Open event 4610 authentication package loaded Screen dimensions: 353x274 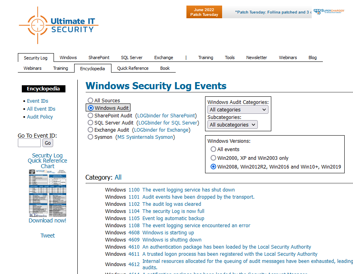[x=227, y=247]
